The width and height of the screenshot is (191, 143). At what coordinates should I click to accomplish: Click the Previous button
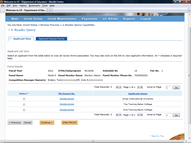click(15, 122)
